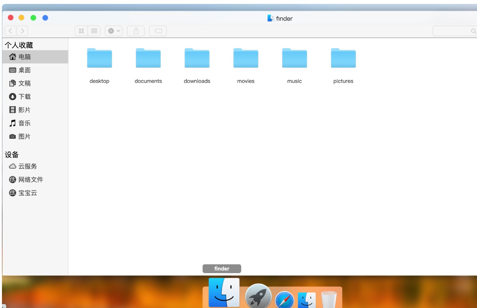
Task: Select the movies folder icon
Action: pyautogui.click(x=246, y=59)
